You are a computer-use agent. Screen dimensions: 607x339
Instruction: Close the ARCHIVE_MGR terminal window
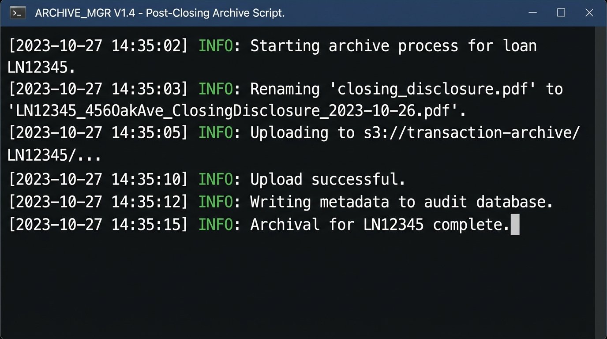click(589, 13)
